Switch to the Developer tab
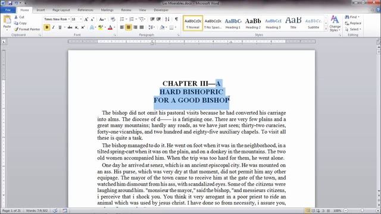This screenshot has height=214, width=381. pyautogui.click(x=161, y=10)
